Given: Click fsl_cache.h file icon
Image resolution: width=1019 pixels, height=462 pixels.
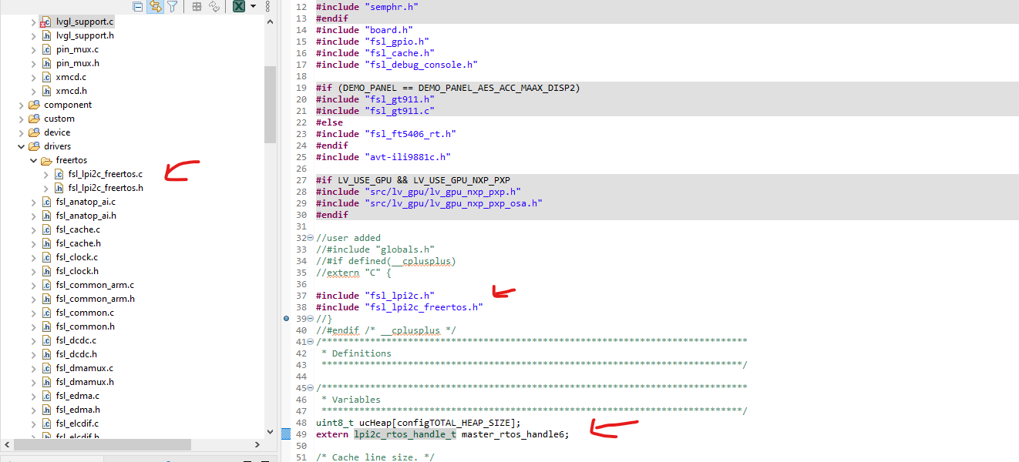Looking at the screenshot, I should coord(46,243).
